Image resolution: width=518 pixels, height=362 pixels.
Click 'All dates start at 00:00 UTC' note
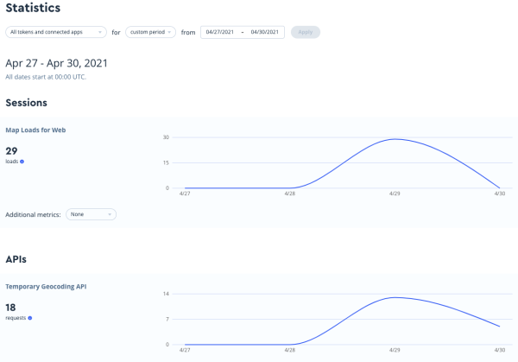tap(46, 77)
